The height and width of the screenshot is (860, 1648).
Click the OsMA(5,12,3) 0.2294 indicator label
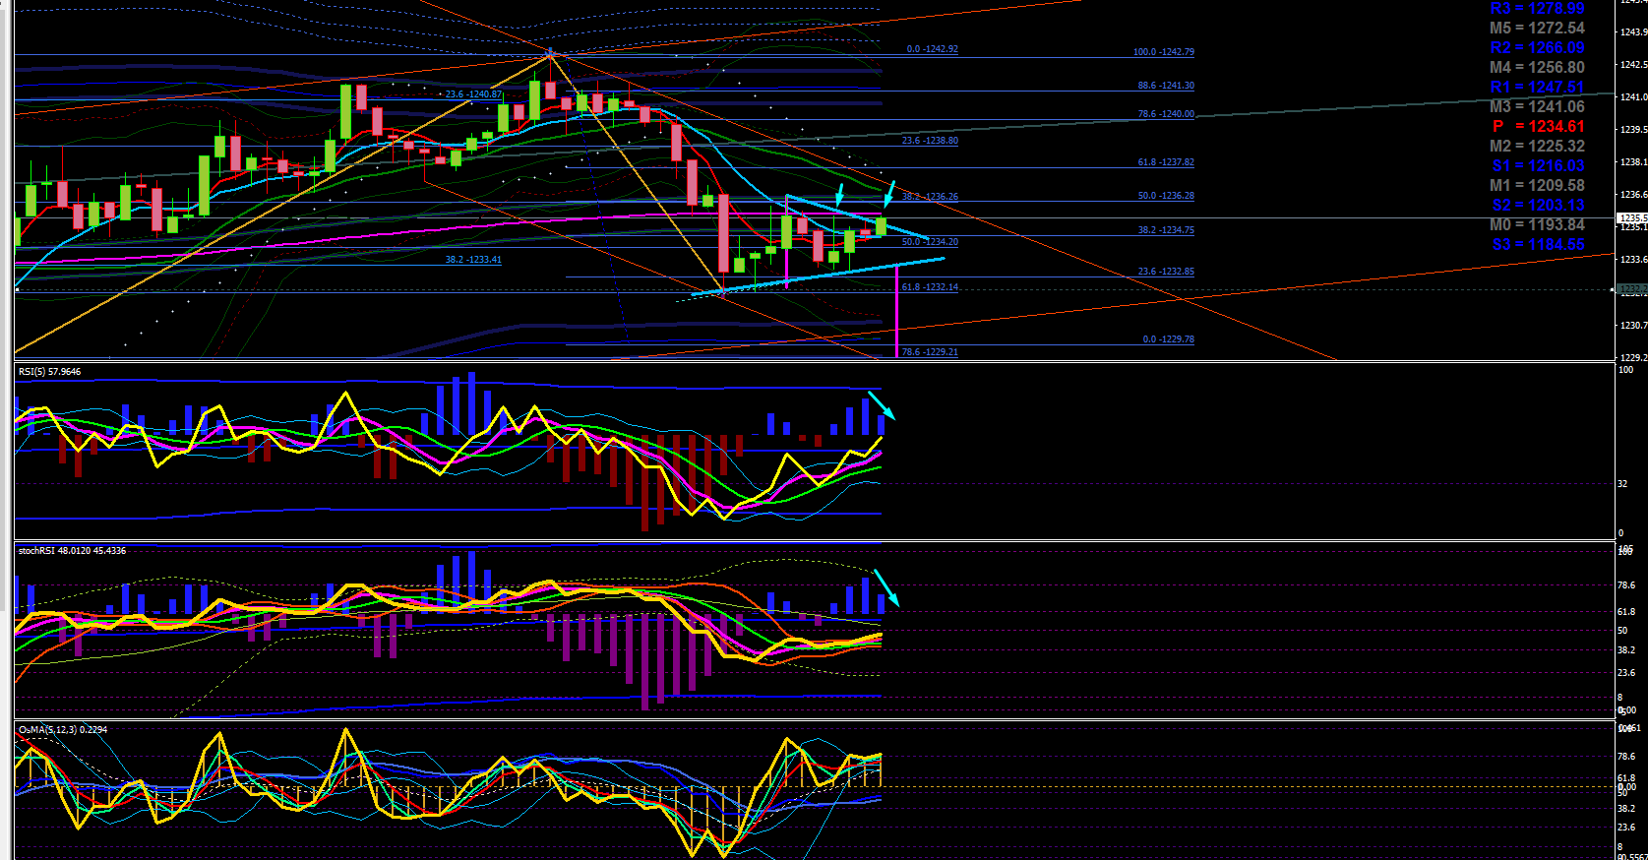(x=63, y=730)
